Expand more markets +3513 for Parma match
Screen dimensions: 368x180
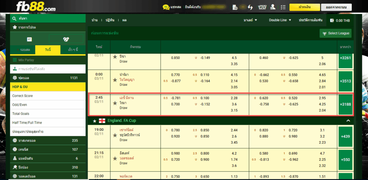(x=345, y=81)
